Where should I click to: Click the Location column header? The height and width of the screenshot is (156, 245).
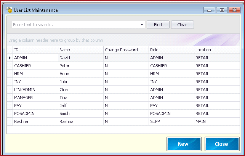(217, 50)
